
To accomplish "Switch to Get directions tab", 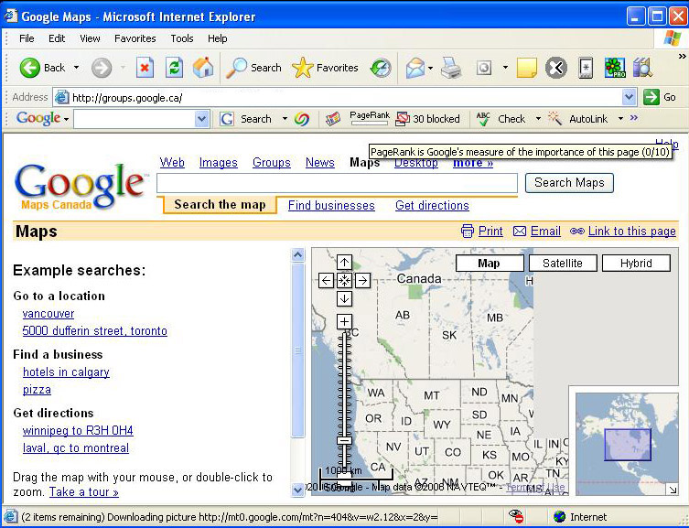I will pyautogui.click(x=432, y=206).
